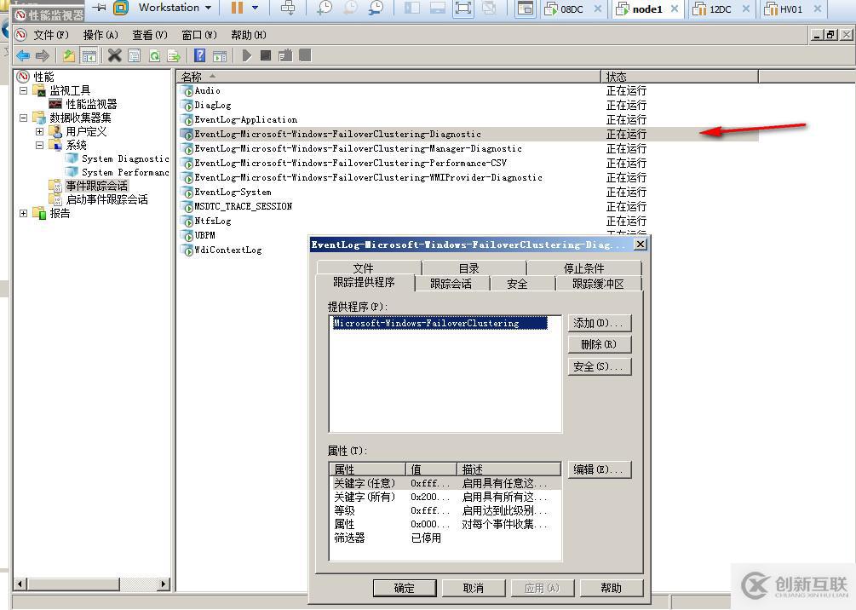Collapse the 监视工具 tree node

[24, 90]
